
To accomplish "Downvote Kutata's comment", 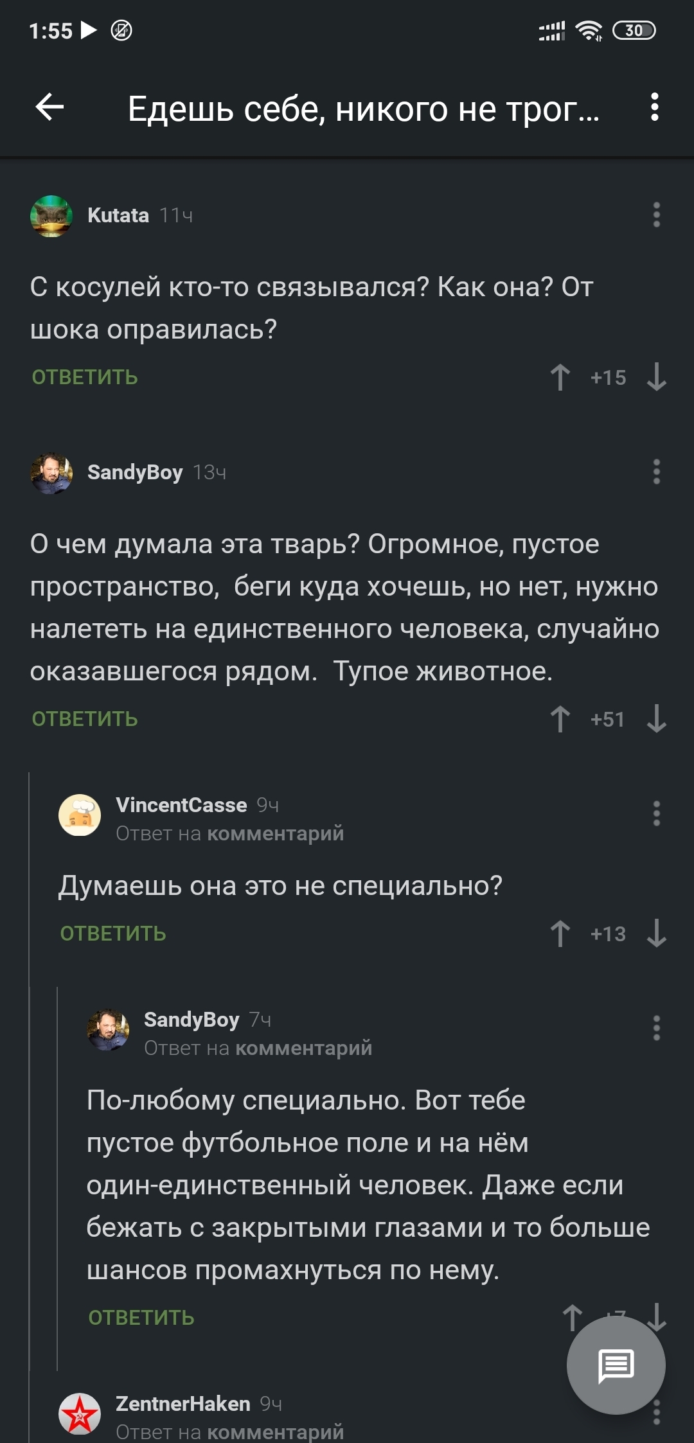I will coord(656,377).
